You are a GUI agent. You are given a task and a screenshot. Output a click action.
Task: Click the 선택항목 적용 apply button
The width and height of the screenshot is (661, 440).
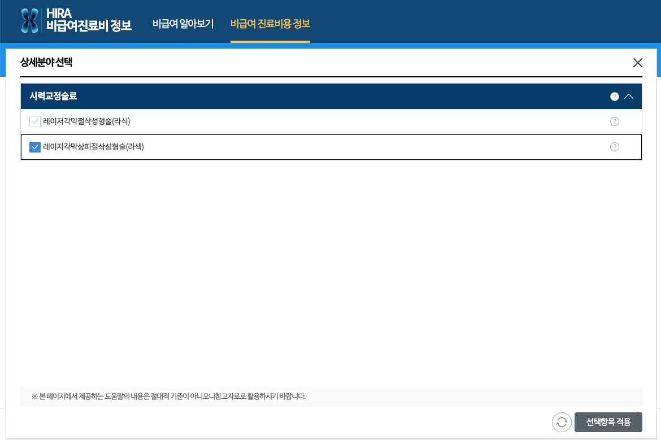click(608, 422)
